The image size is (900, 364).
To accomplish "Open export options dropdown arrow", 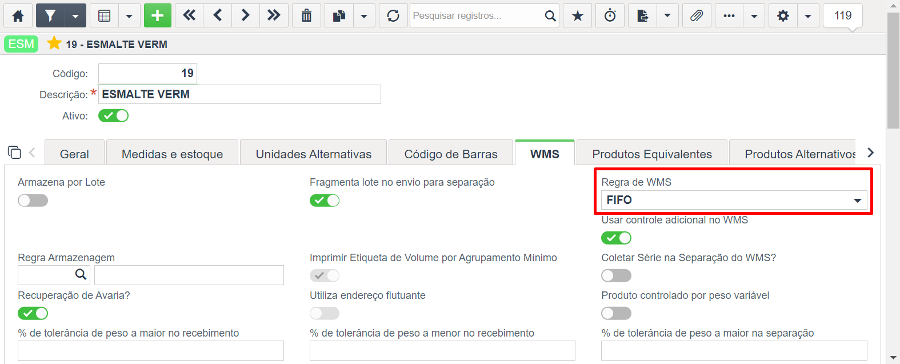I will [667, 15].
